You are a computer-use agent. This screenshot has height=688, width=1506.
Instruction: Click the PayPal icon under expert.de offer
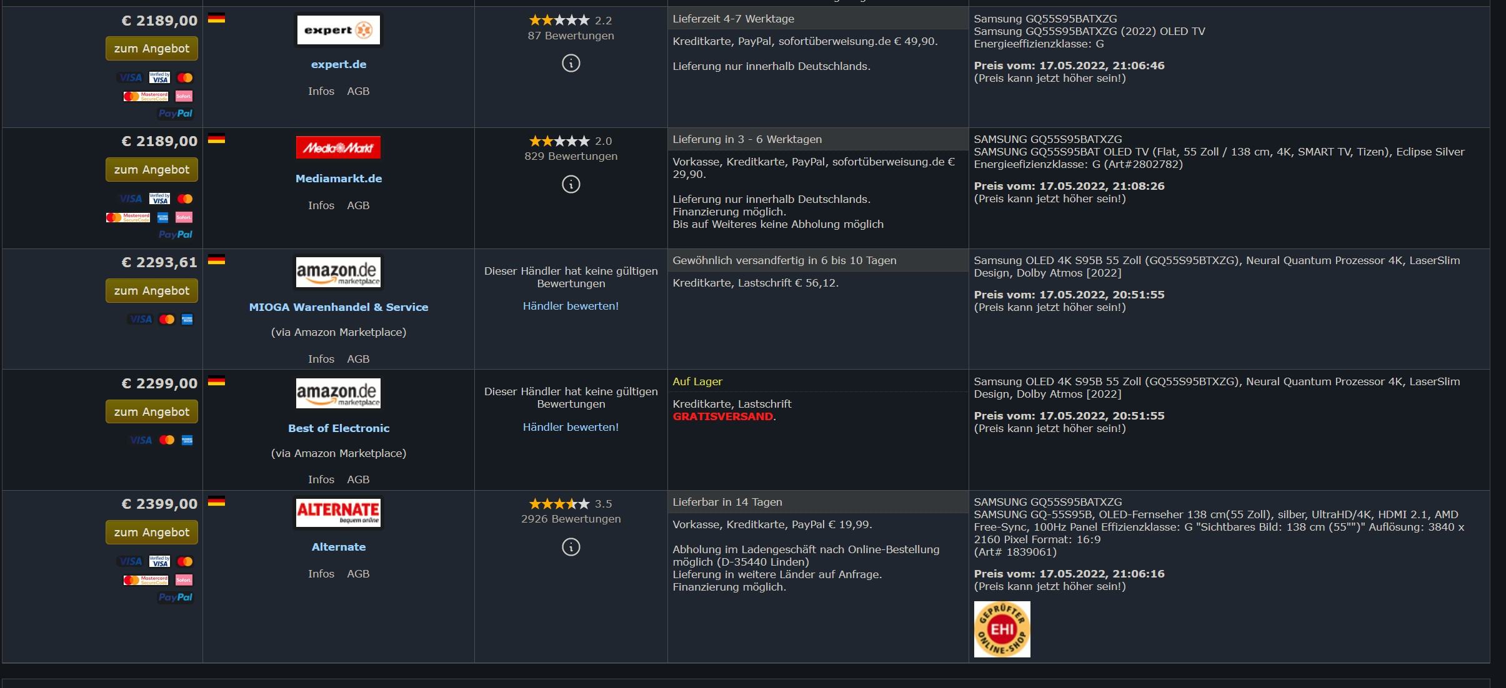point(176,114)
